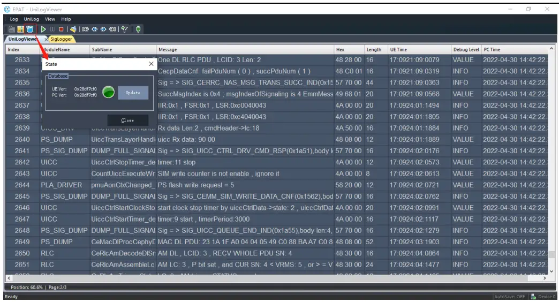Go to previous page blue arrow
Viewport: 559px width, 302px height.
click(x=94, y=29)
